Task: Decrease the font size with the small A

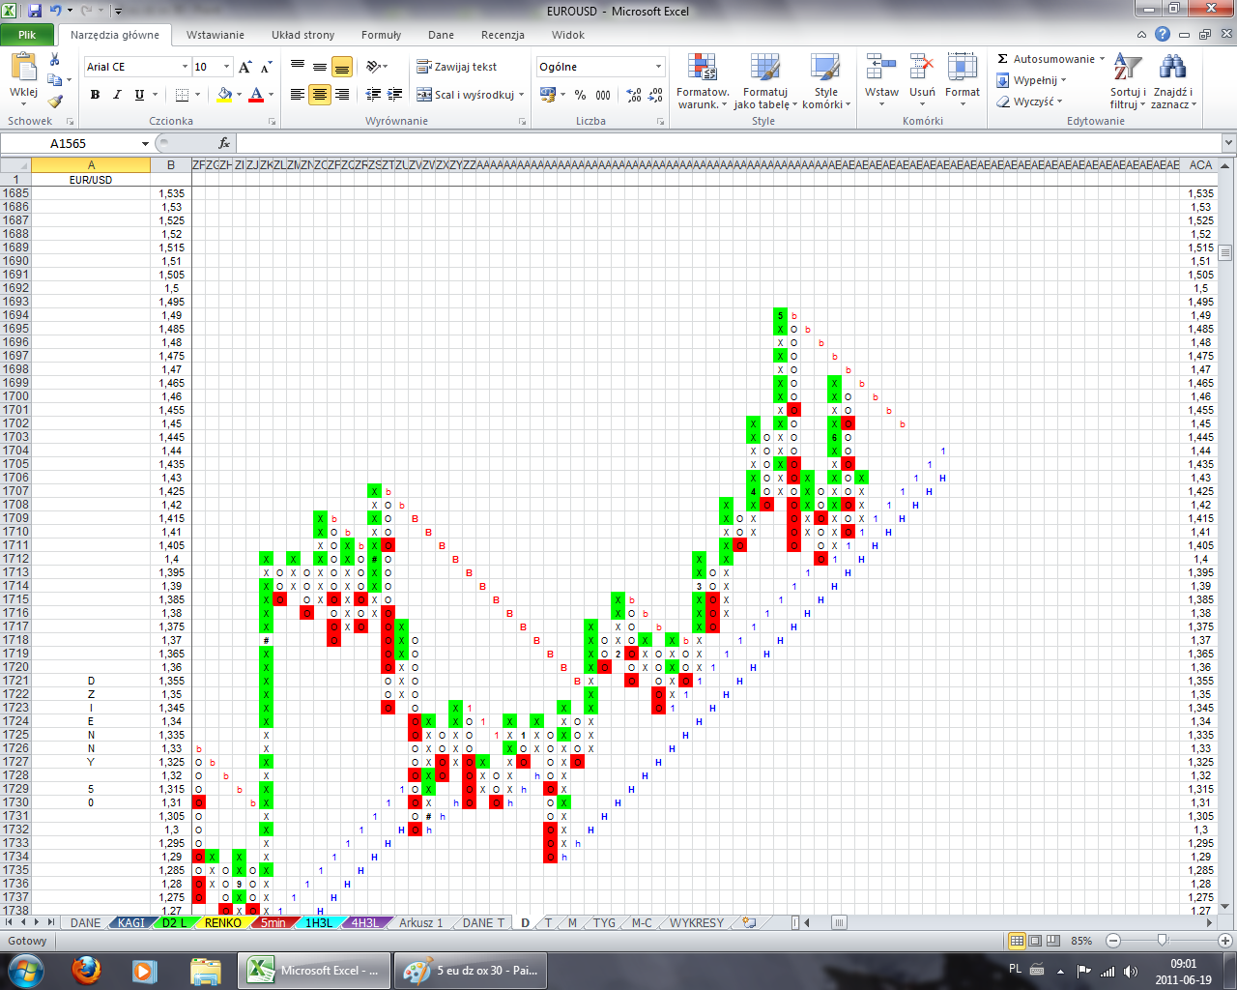Action: (265, 67)
